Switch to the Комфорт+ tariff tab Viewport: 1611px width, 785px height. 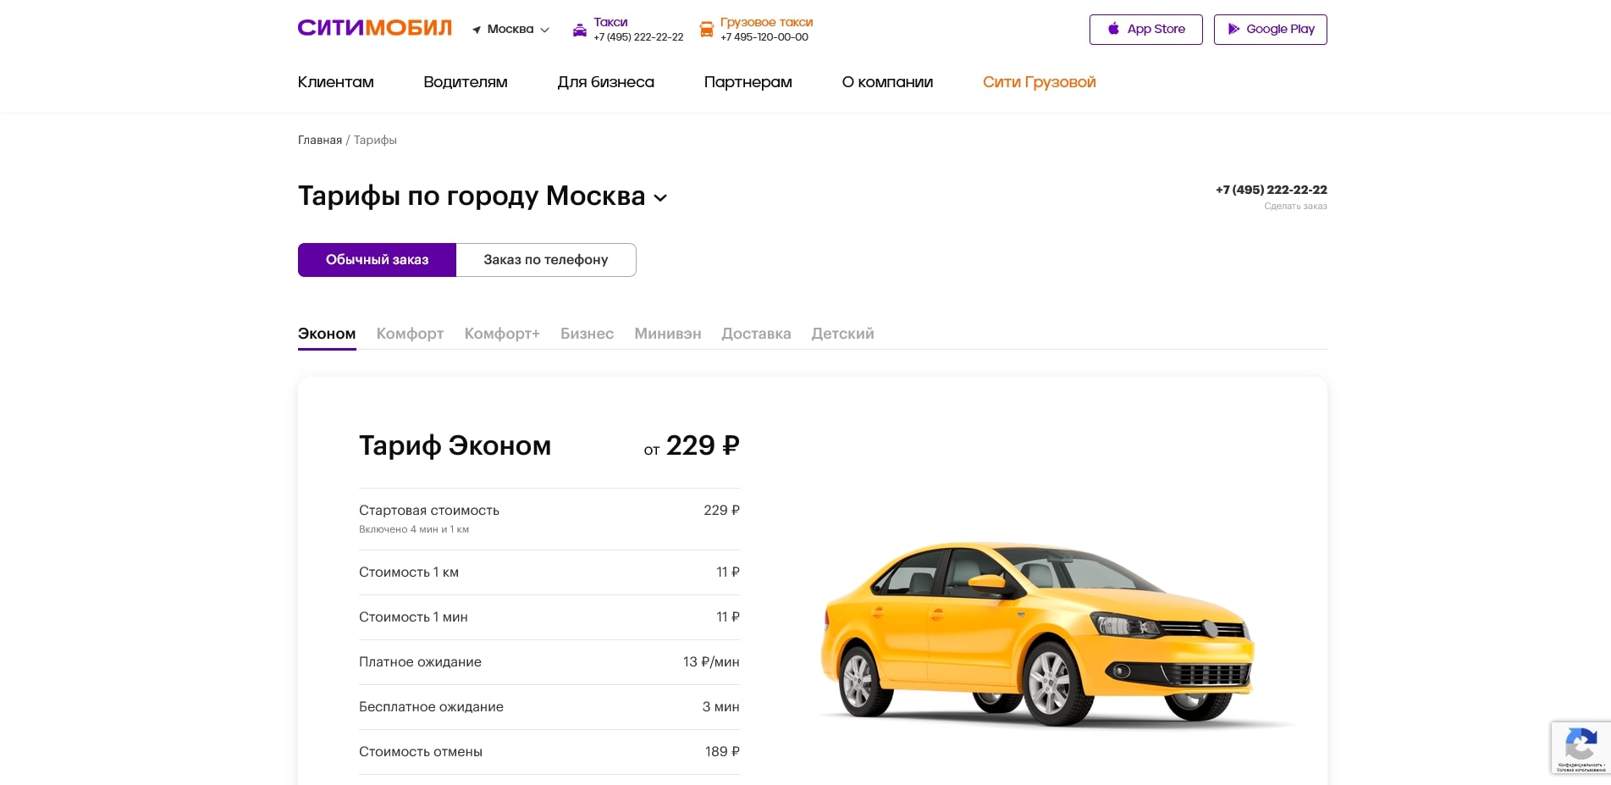coord(501,334)
